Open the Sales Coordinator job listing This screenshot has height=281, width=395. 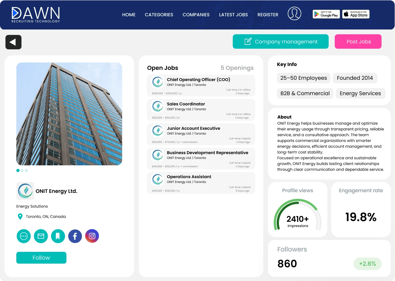point(201,110)
